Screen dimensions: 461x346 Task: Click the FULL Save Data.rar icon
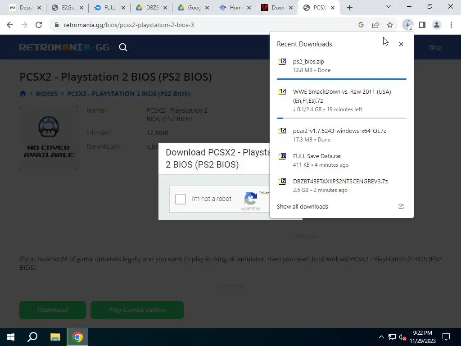(282, 156)
